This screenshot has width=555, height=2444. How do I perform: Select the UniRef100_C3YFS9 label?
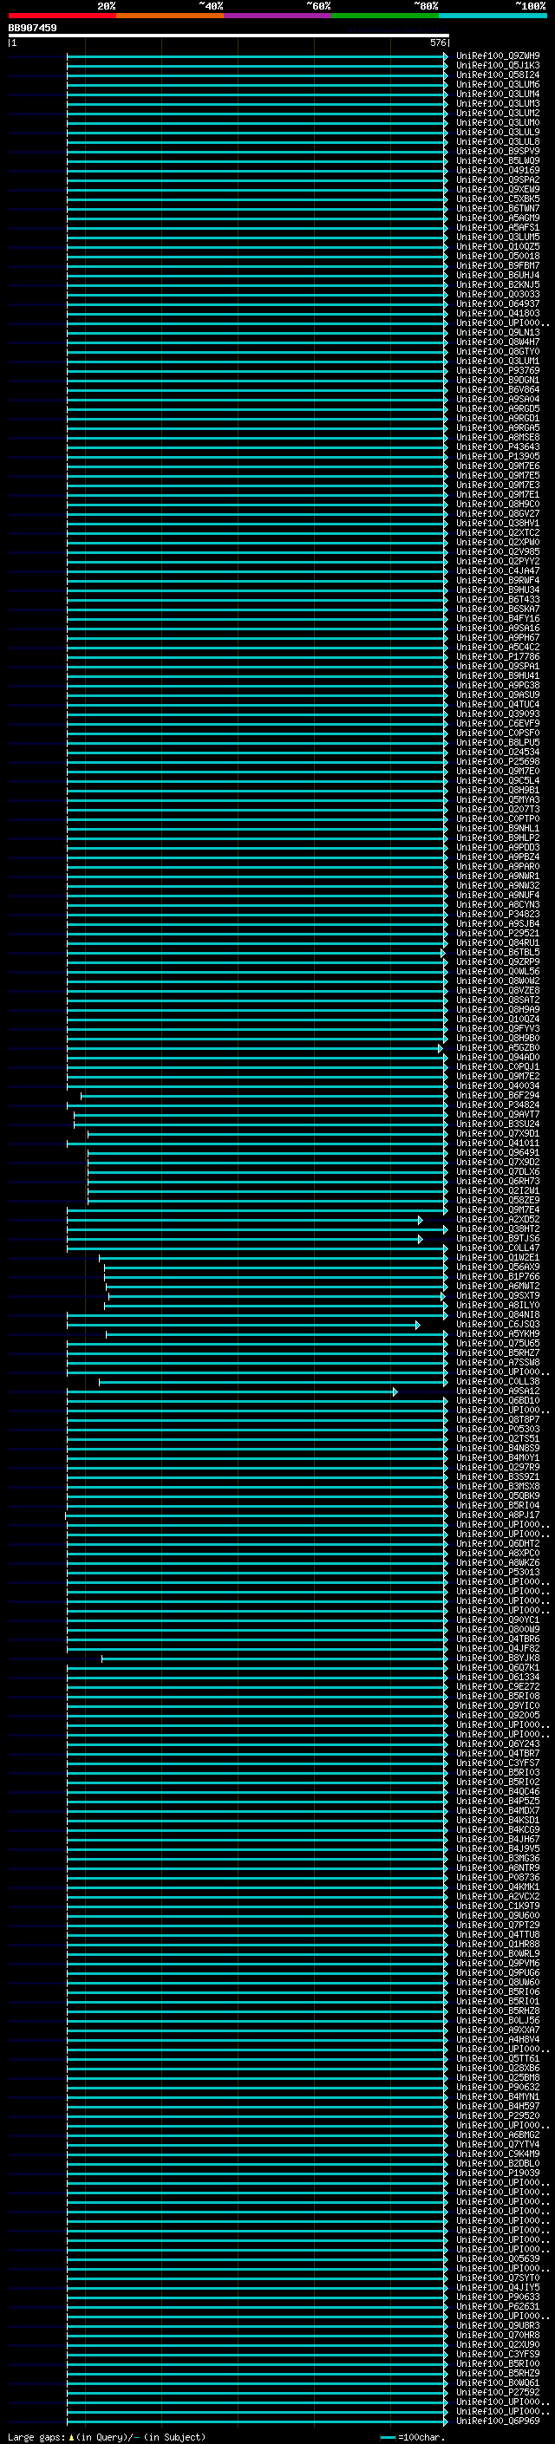point(498,2355)
